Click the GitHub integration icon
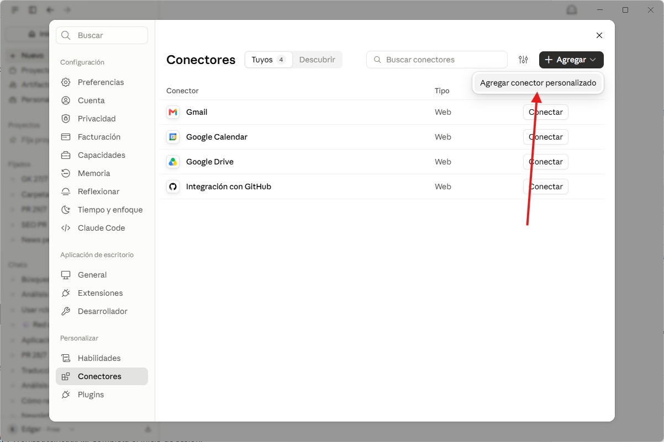 (x=173, y=187)
